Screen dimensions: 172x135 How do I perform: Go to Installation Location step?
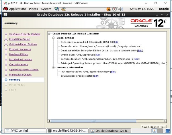(21, 59)
